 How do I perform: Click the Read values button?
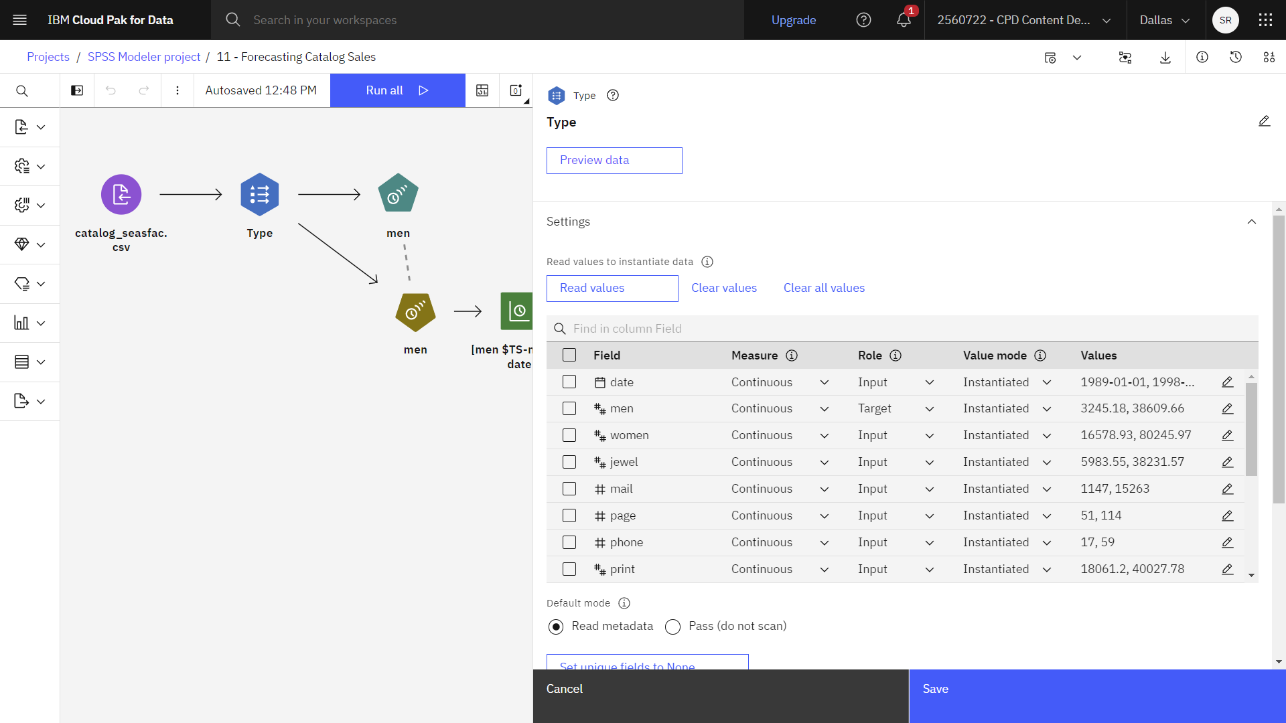pos(612,289)
